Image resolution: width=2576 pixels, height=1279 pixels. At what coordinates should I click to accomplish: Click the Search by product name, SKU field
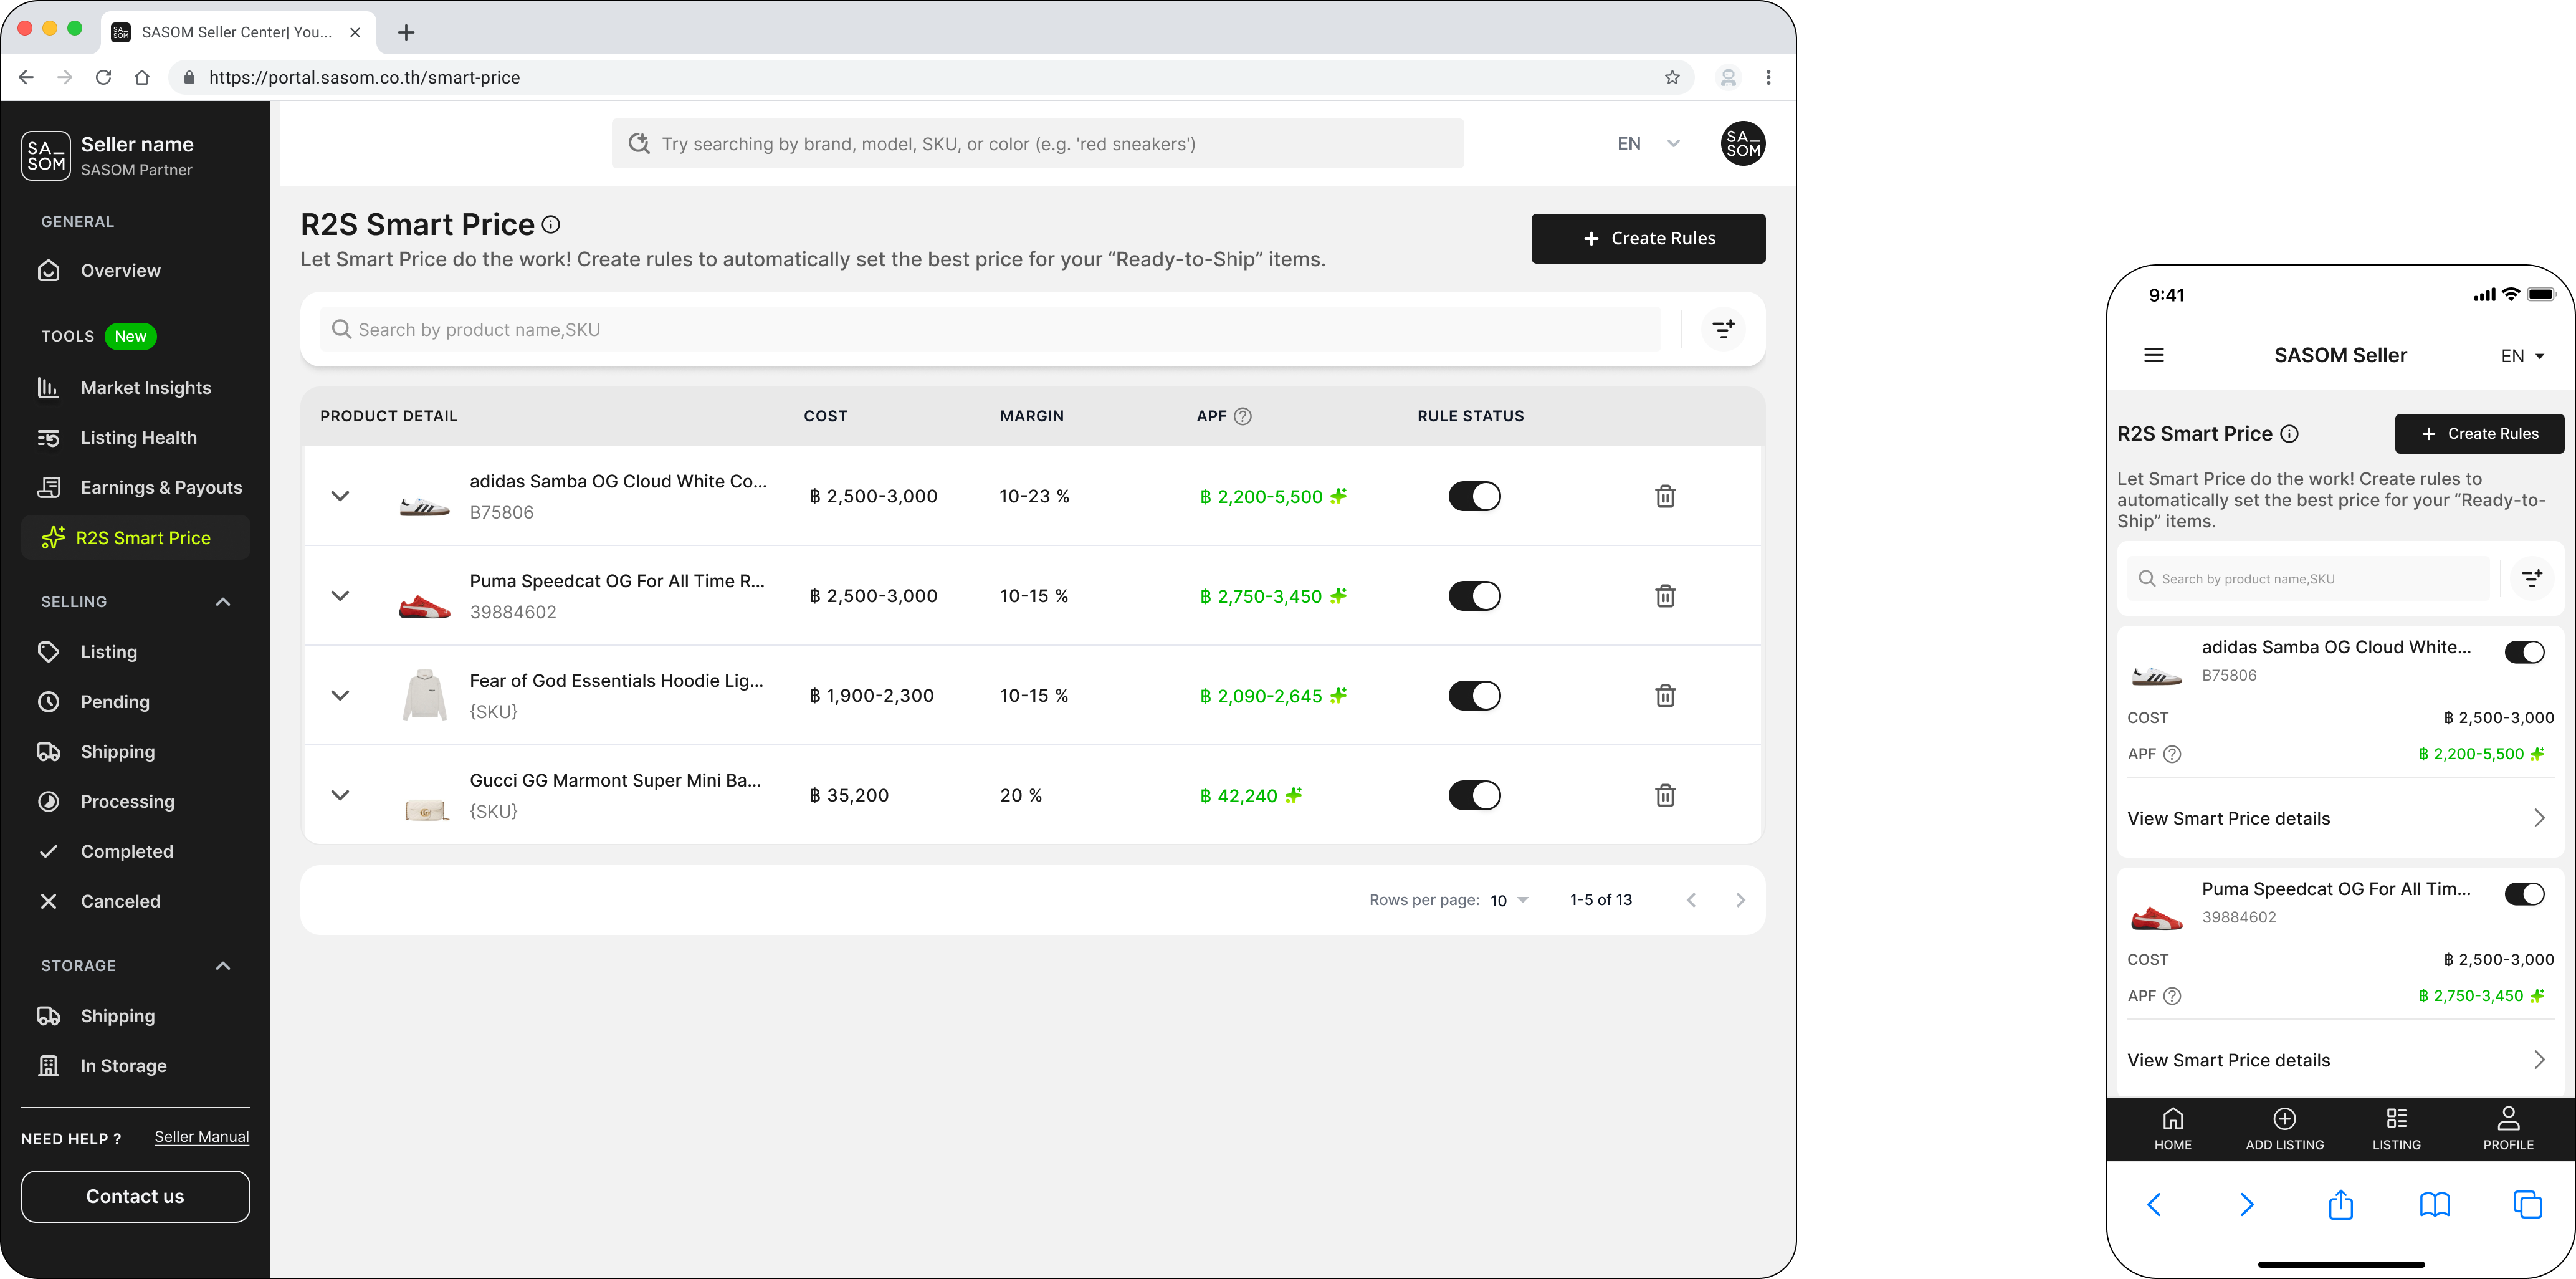point(990,329)
